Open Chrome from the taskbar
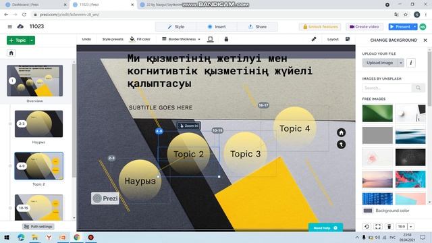432x243 pixels. (76, 237)
